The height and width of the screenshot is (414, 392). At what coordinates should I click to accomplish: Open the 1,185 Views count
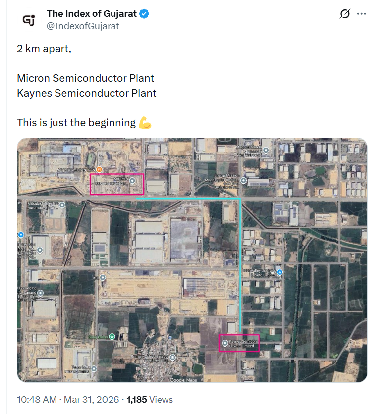click(150, 399)
